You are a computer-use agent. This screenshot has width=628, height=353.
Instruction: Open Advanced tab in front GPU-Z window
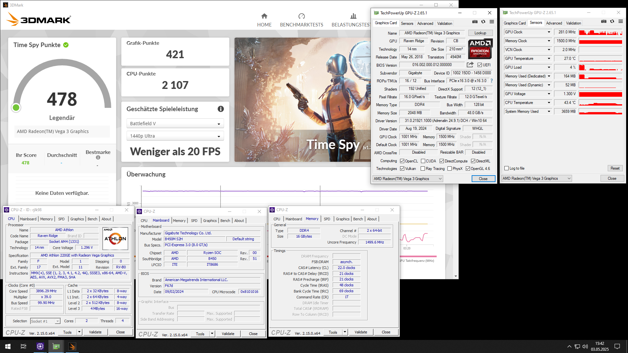425,24
